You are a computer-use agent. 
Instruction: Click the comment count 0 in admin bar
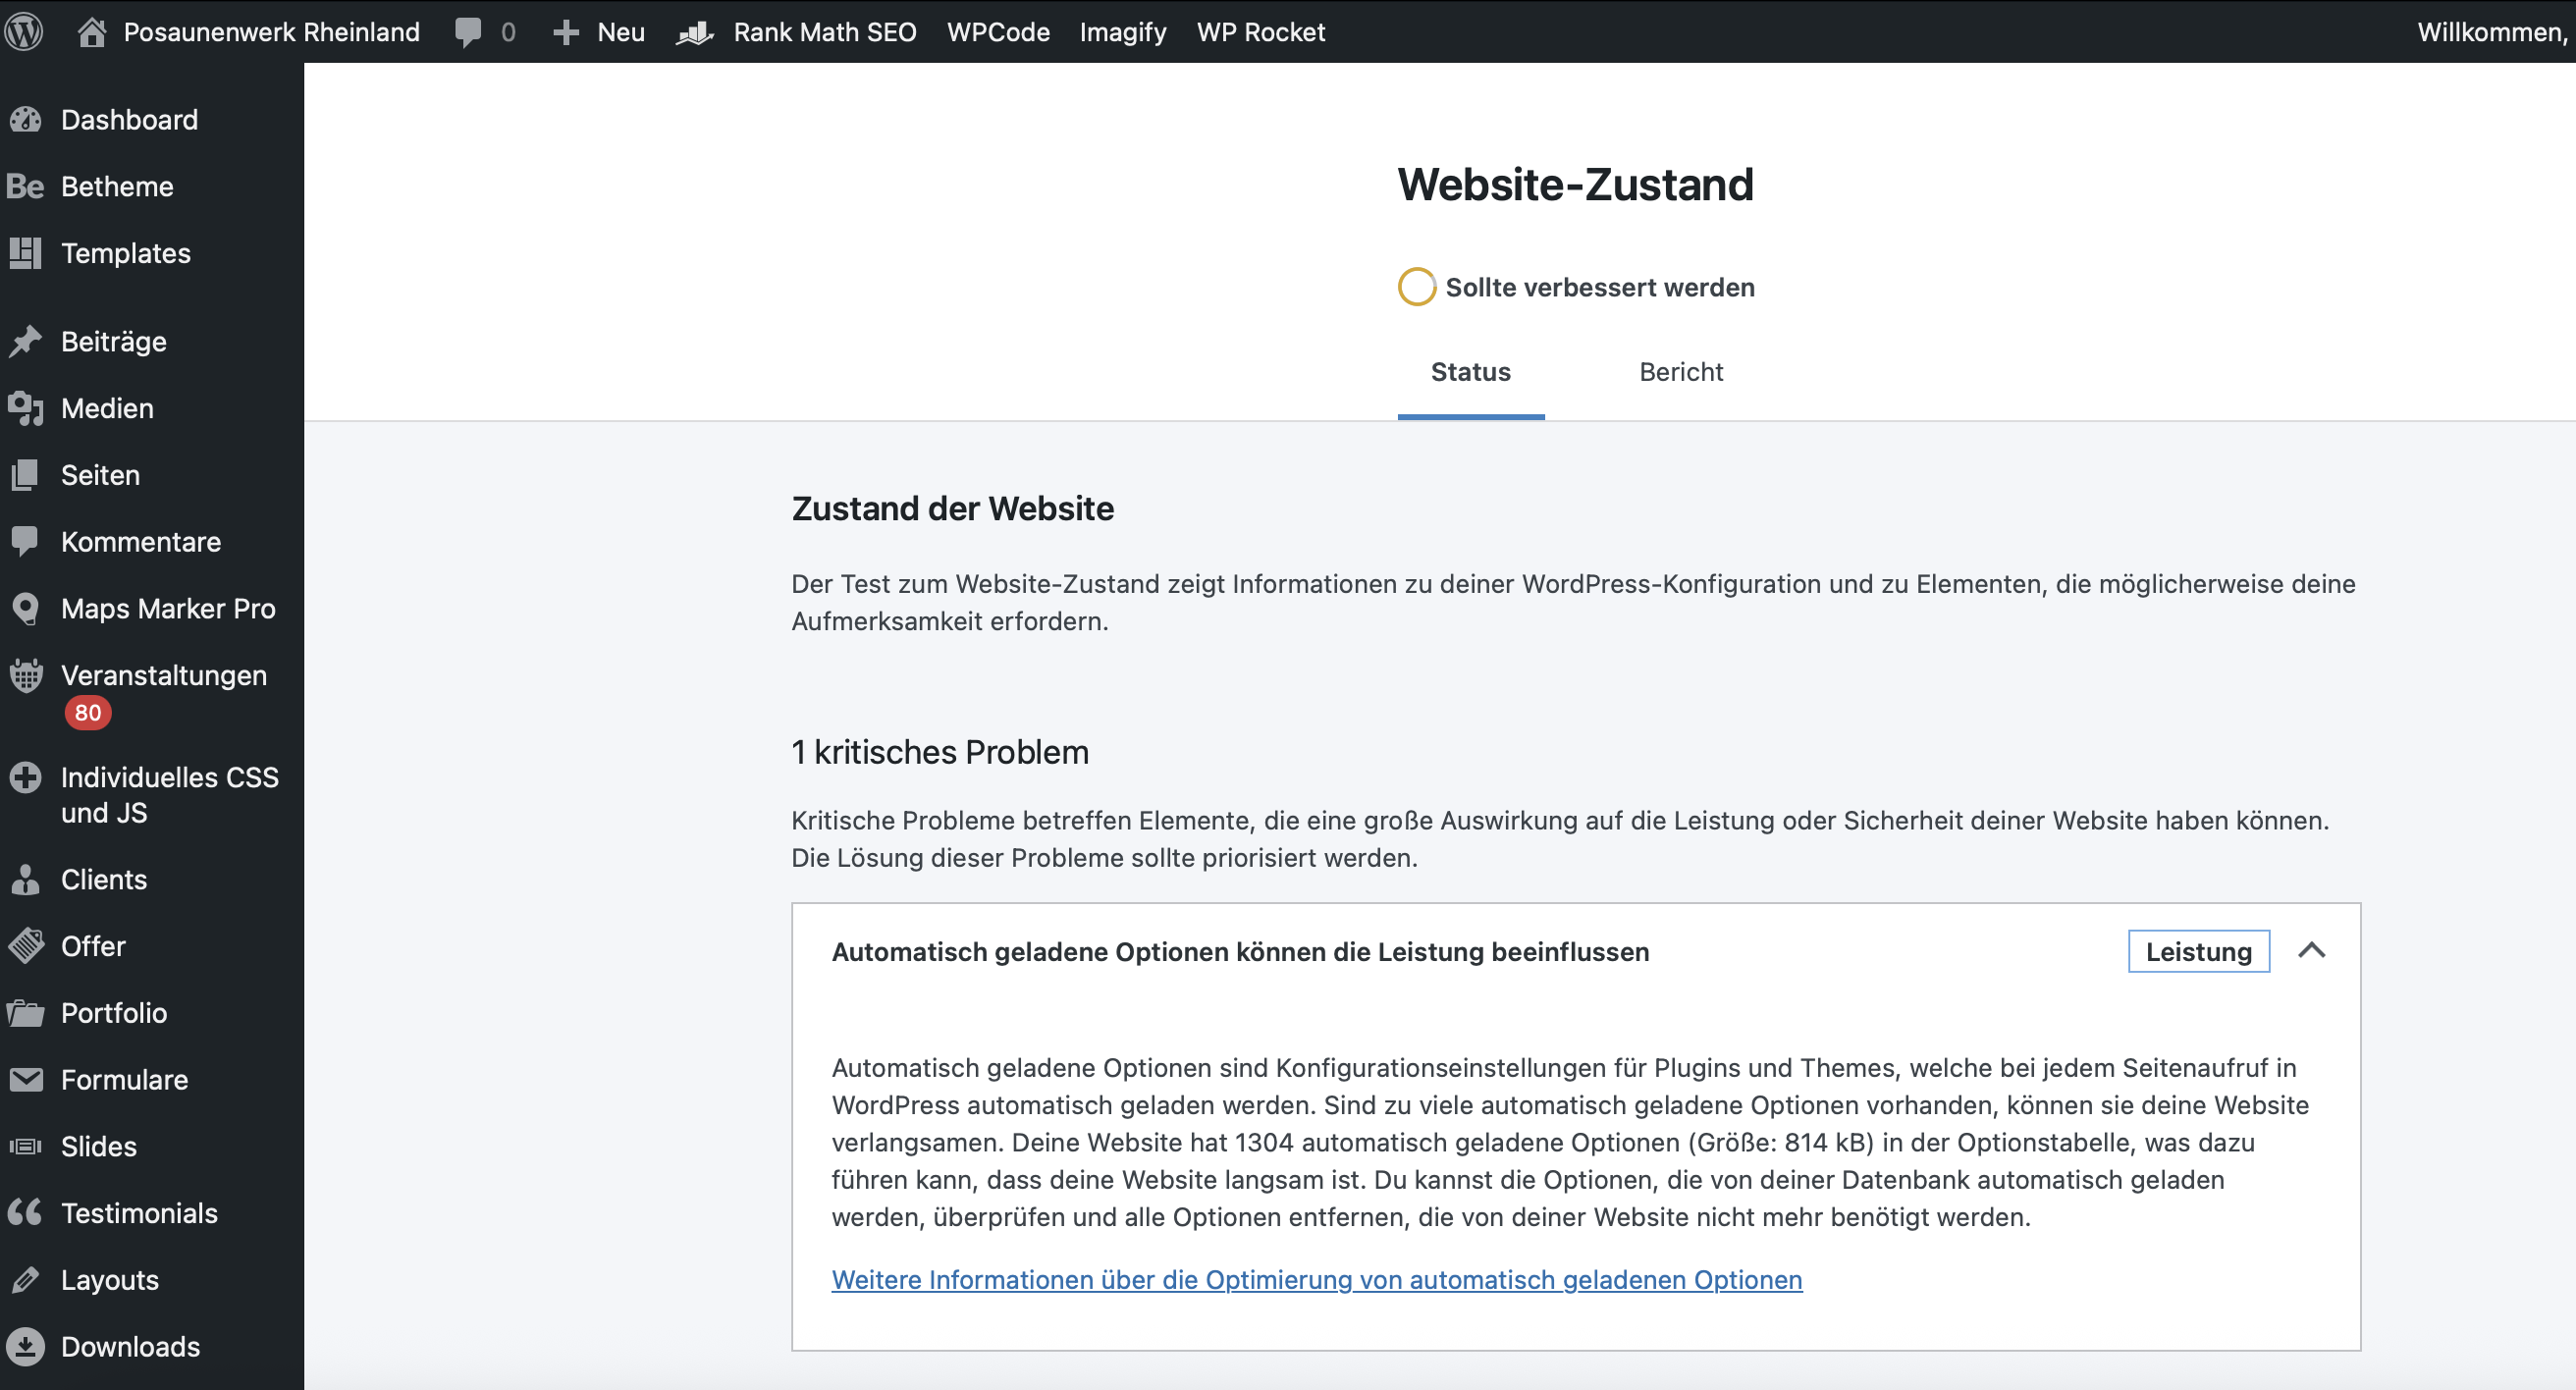508,32
